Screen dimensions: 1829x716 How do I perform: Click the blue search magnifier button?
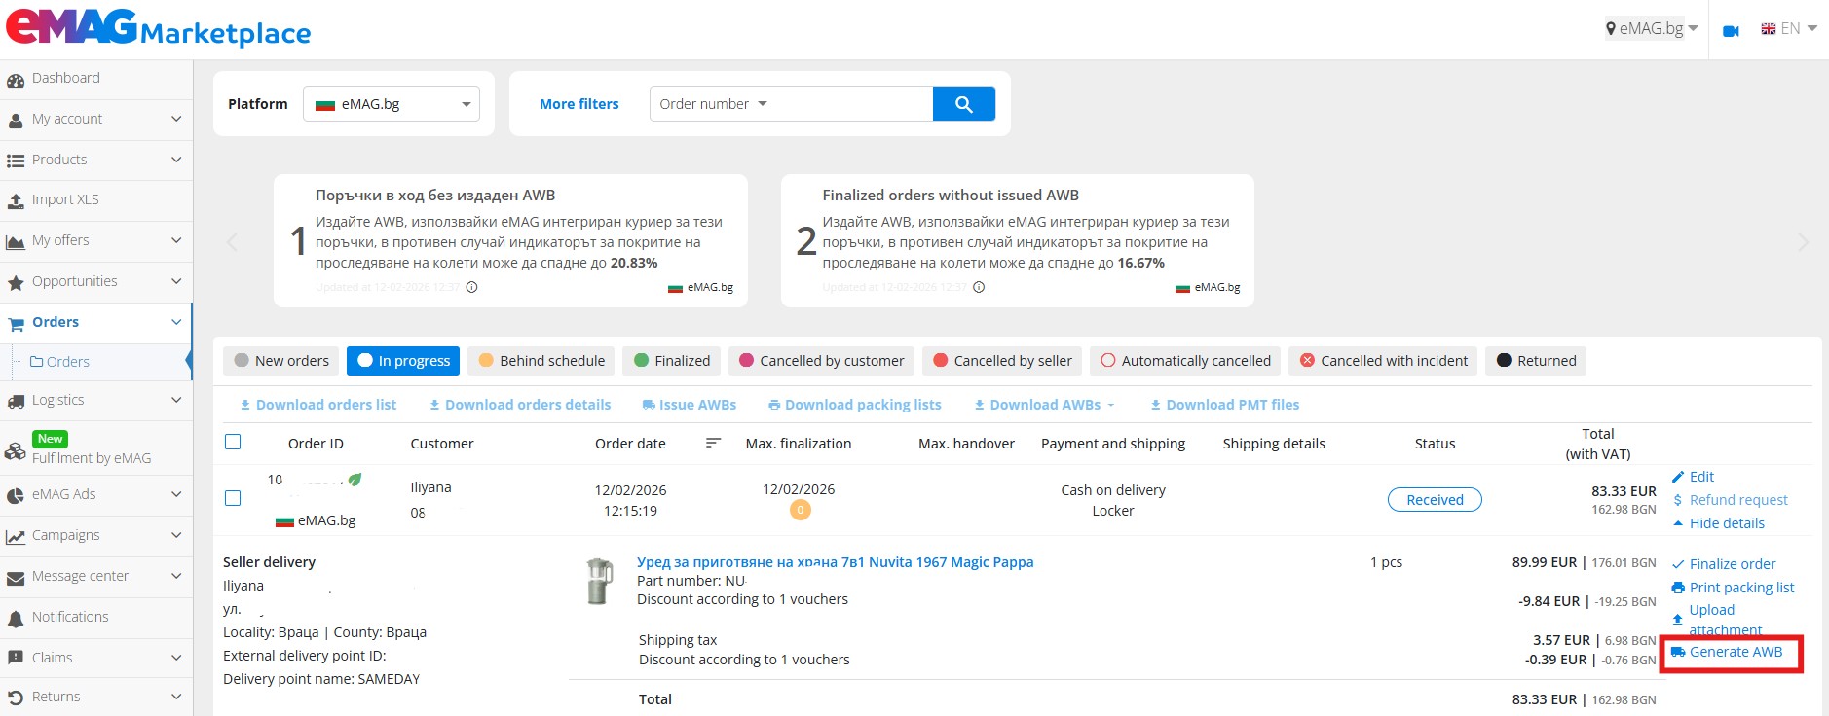point(963,104)
